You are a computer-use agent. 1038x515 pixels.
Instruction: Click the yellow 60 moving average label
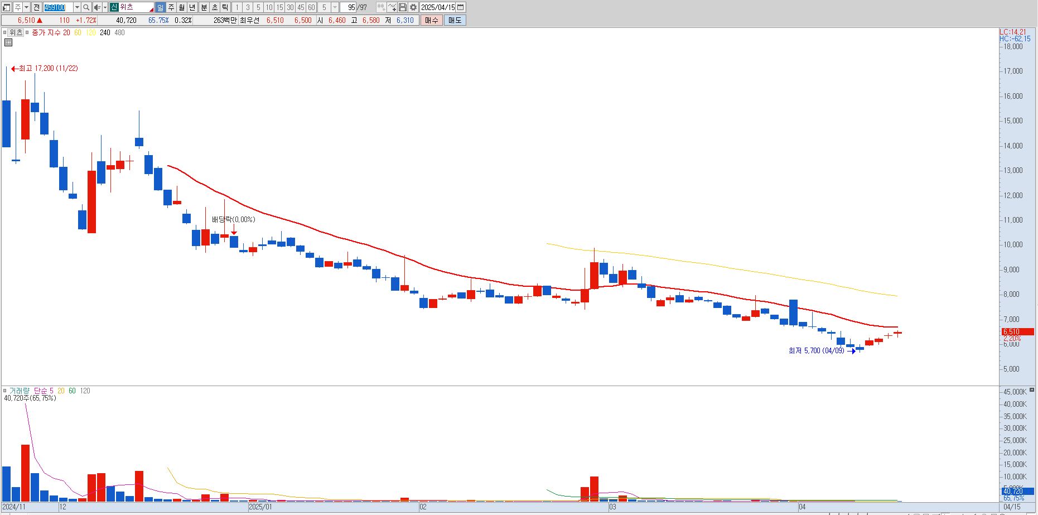(x=78, y=32)
